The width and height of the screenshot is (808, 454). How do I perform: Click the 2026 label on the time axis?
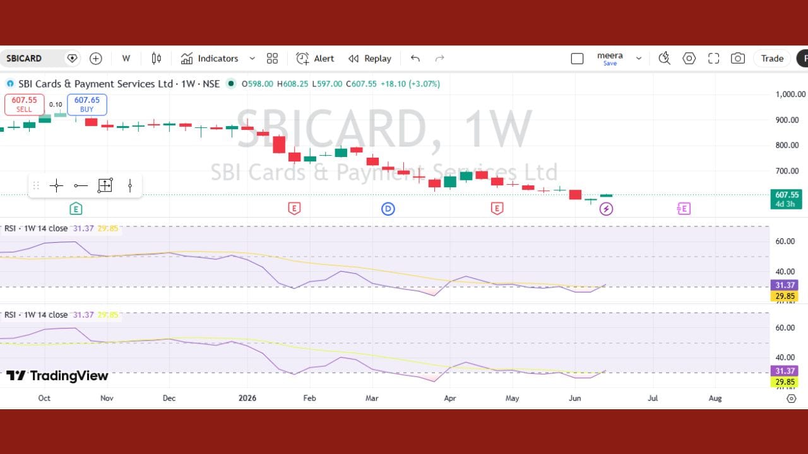tap(247, 399)
